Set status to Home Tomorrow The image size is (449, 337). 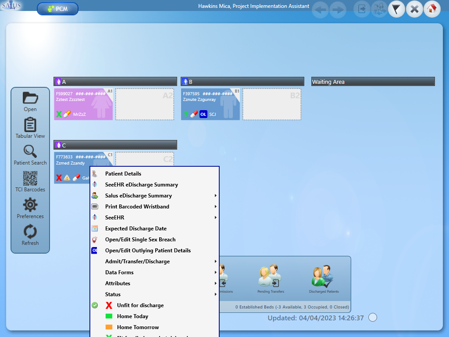pos(155,327)
